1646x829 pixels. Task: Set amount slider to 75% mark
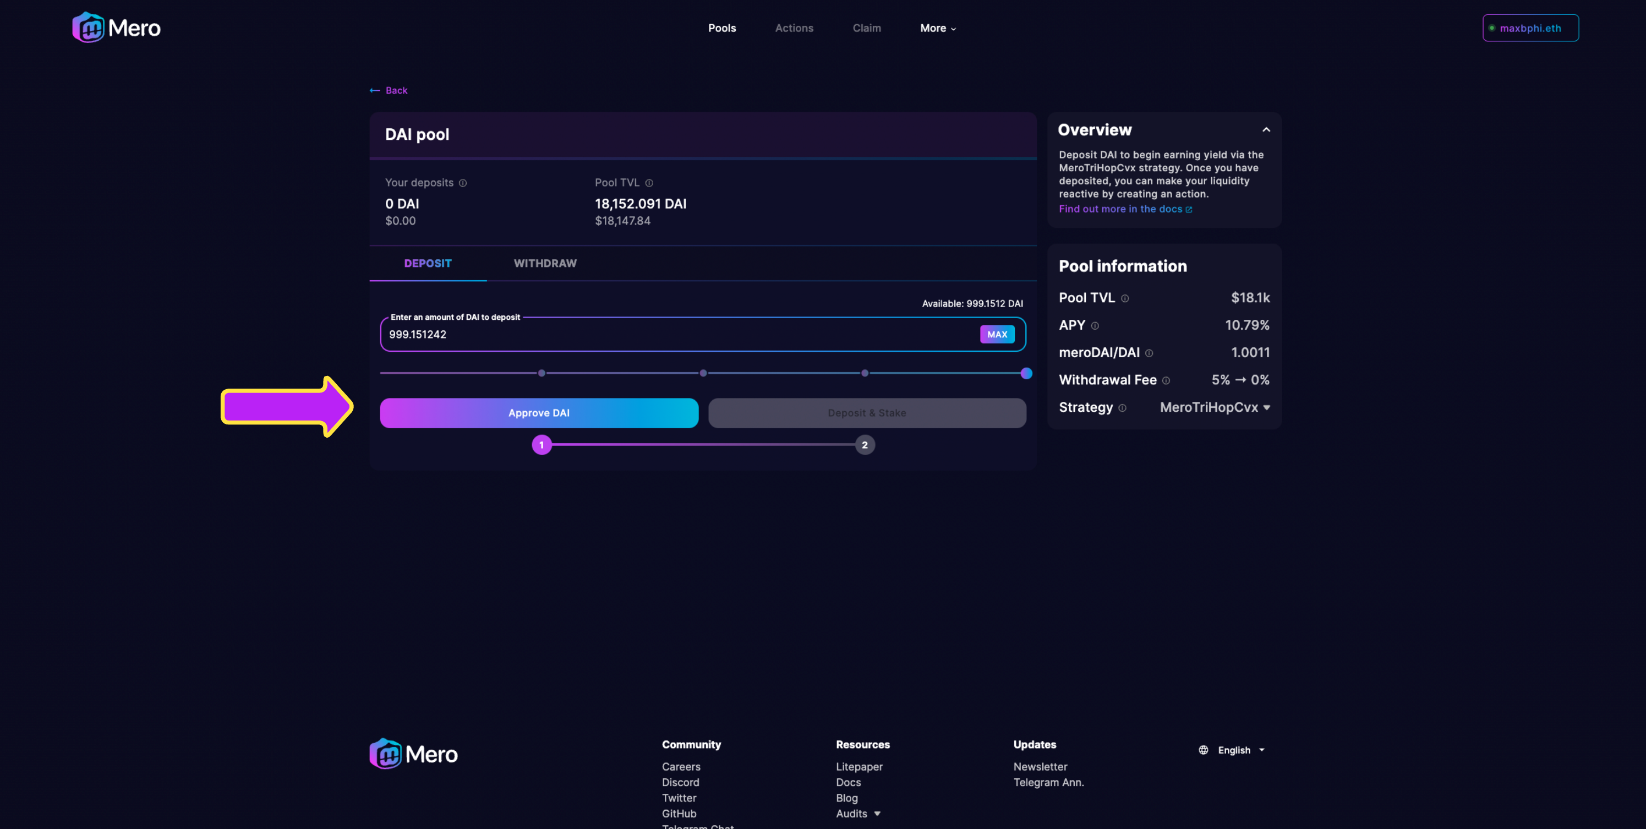[x=865, y=373]
